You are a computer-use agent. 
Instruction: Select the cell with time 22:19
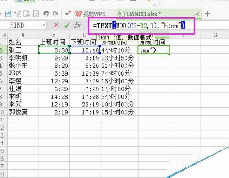point(85,104)
